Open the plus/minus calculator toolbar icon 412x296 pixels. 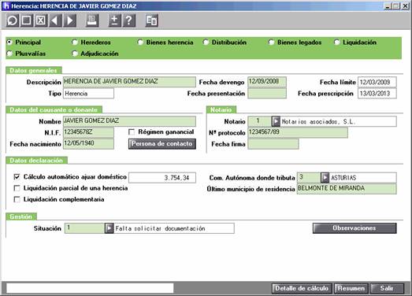pyautogui.click(x=114, y=20)
